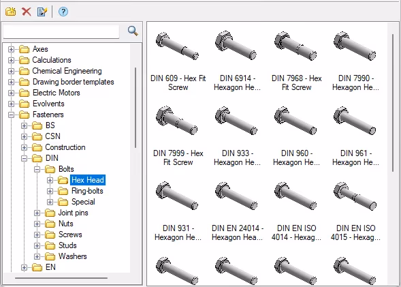Click the magnifying glass search icon
This screenshot has height=287, width=401.
coord(133,31)
